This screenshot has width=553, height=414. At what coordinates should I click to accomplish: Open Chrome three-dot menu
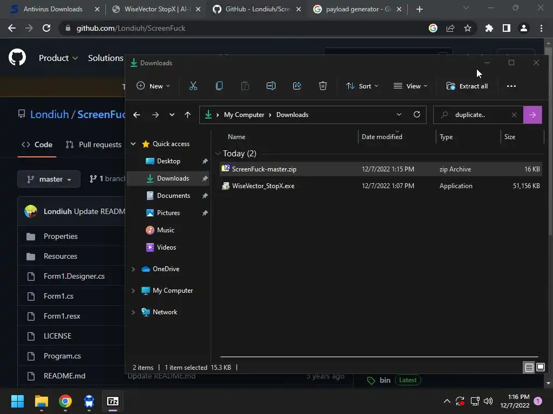pos(541,28)
